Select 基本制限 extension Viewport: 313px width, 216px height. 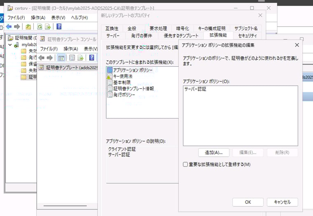point(119,82)
